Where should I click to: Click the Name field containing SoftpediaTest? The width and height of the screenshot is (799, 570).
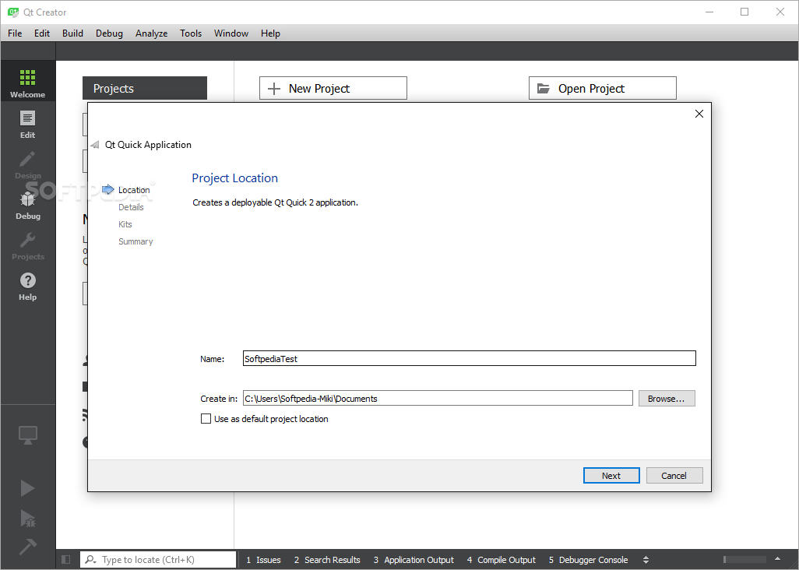[470, 358]
